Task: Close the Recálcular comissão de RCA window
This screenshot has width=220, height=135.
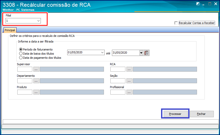Action: click(x=216, y=4)
